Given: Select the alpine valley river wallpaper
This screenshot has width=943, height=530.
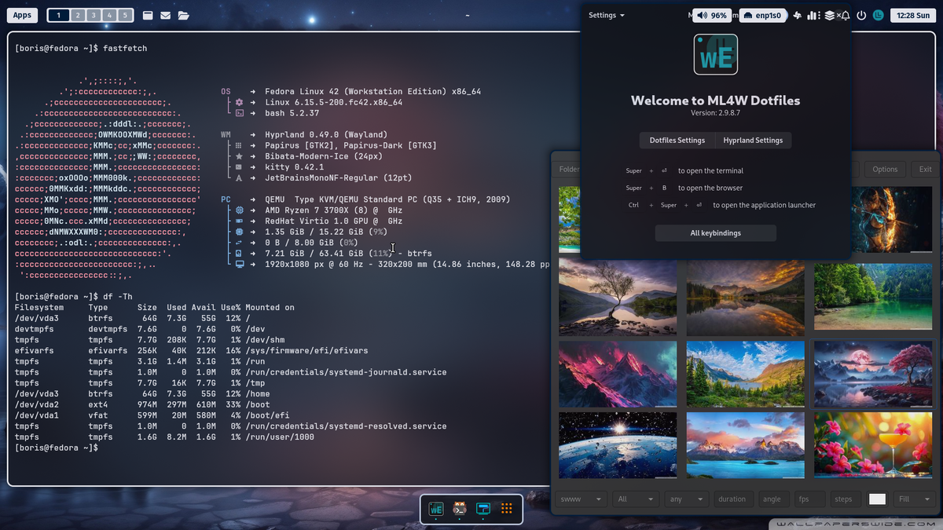Looking at the screenshot, I should coord(746,373).
